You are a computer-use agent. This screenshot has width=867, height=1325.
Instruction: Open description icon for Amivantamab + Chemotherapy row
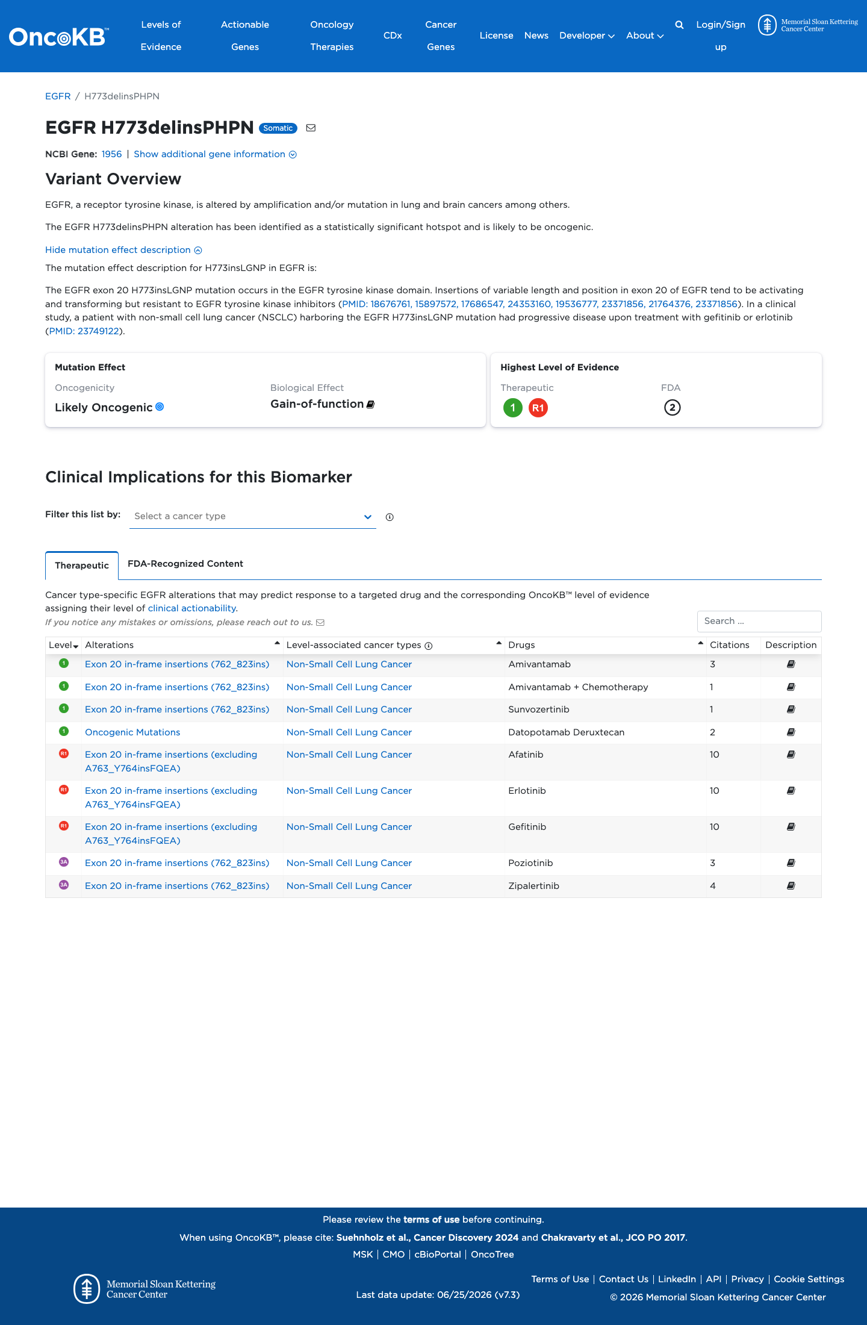click(x=791, y=687)
